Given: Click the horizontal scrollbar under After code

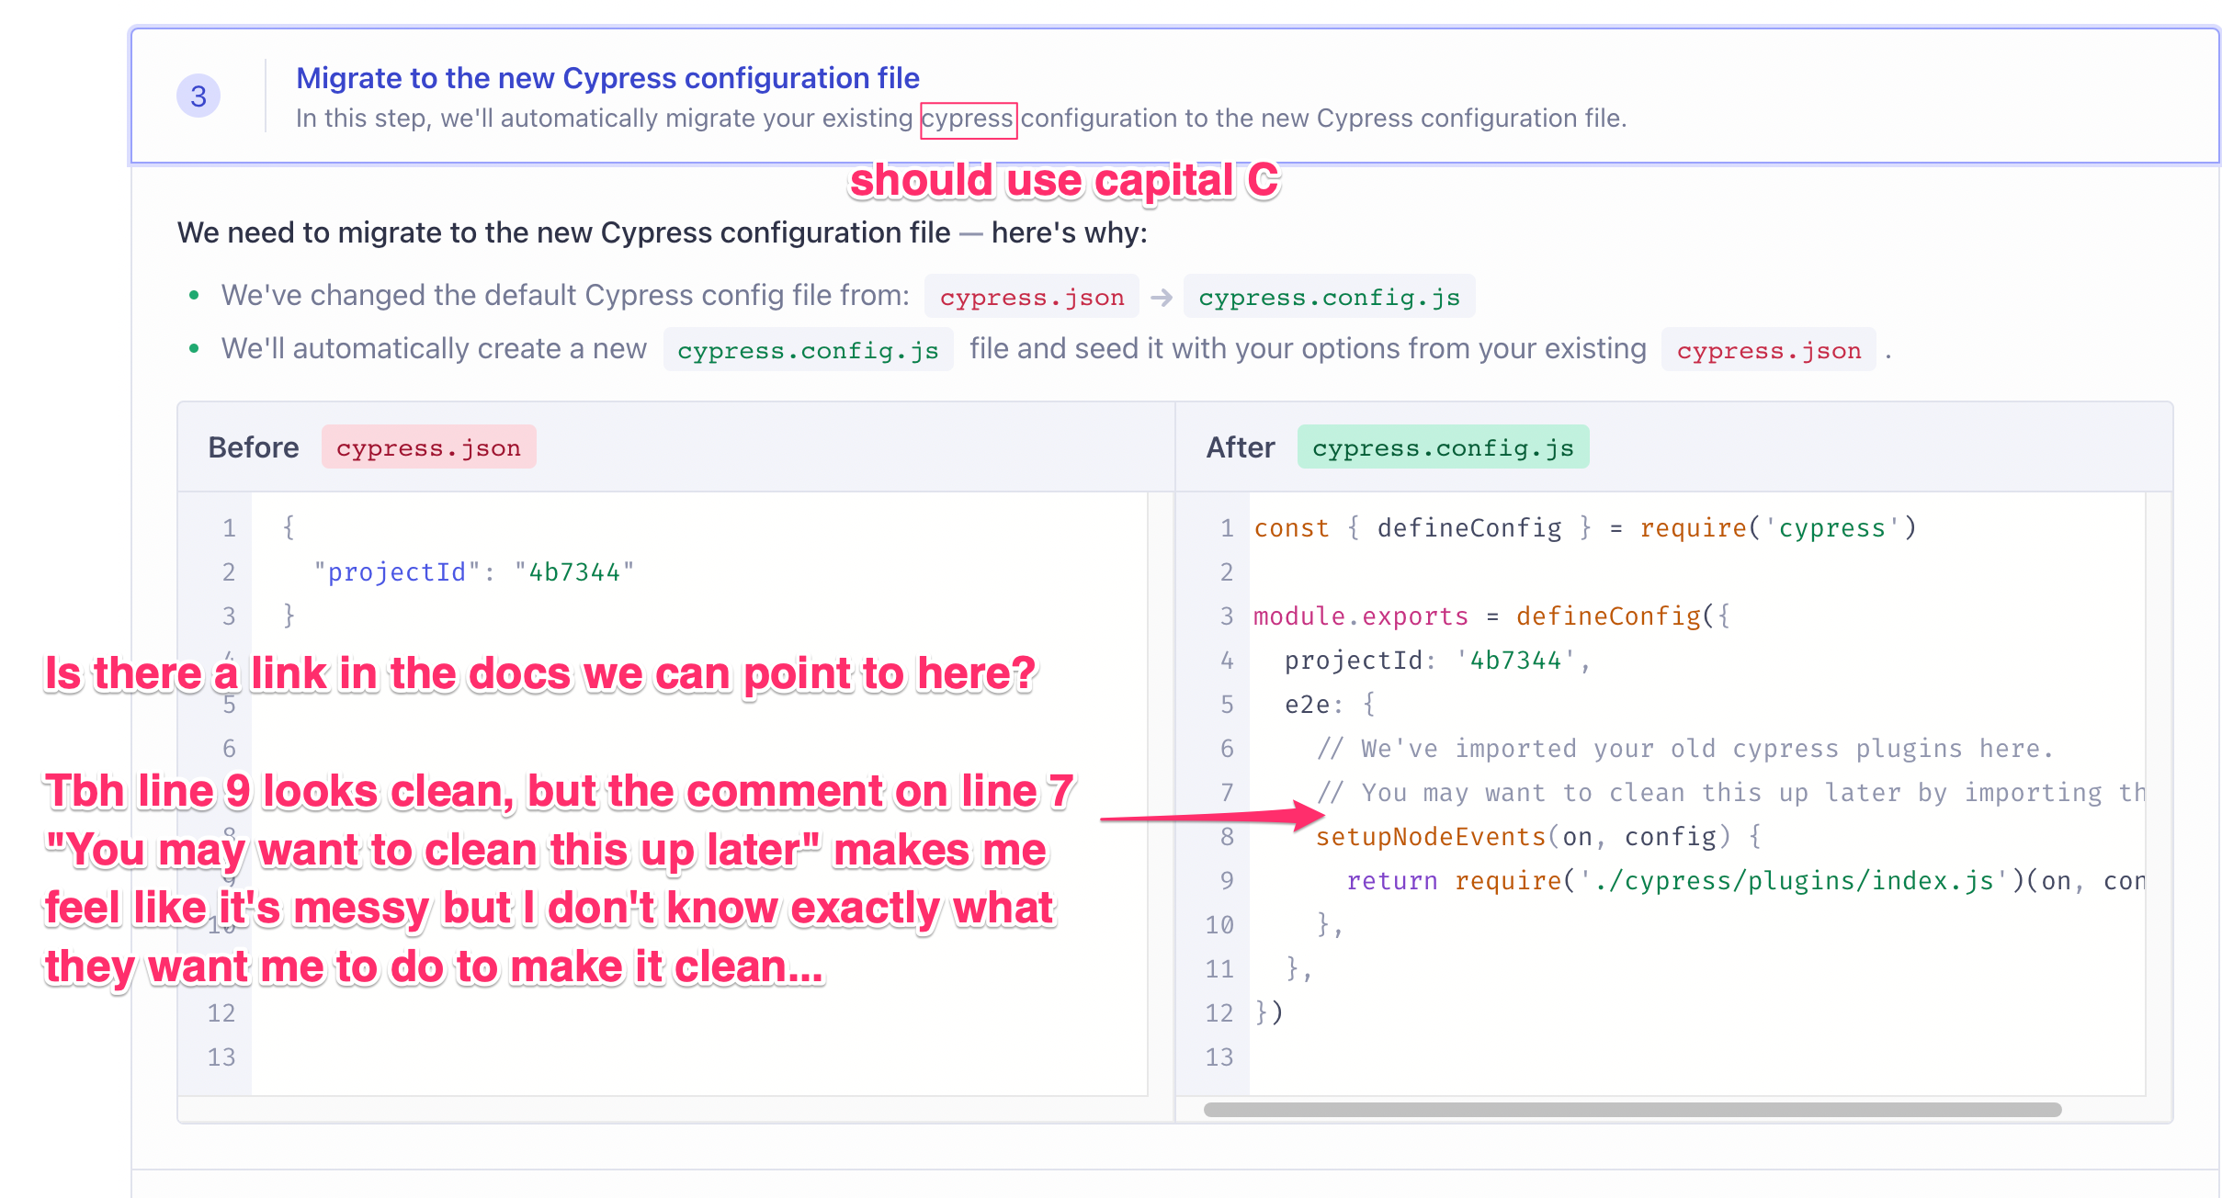Looking at the screenshot, I should 1632,1110.
